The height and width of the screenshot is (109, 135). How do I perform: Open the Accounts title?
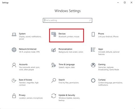pyautogui.click(x=23, y=64)
